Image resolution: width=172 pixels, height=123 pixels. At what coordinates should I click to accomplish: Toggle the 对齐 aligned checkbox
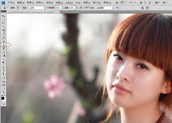click(x=84, y=8)
